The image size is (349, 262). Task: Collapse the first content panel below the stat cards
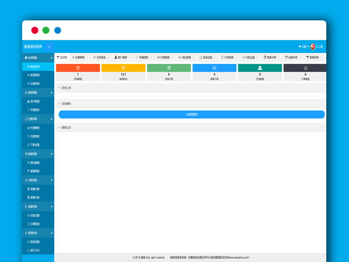tap(66, 88)
